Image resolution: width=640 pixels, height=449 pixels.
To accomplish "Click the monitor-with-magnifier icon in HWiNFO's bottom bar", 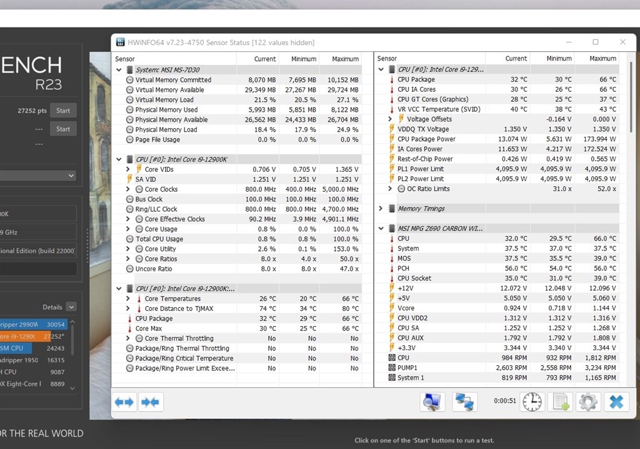I will 432,402.
